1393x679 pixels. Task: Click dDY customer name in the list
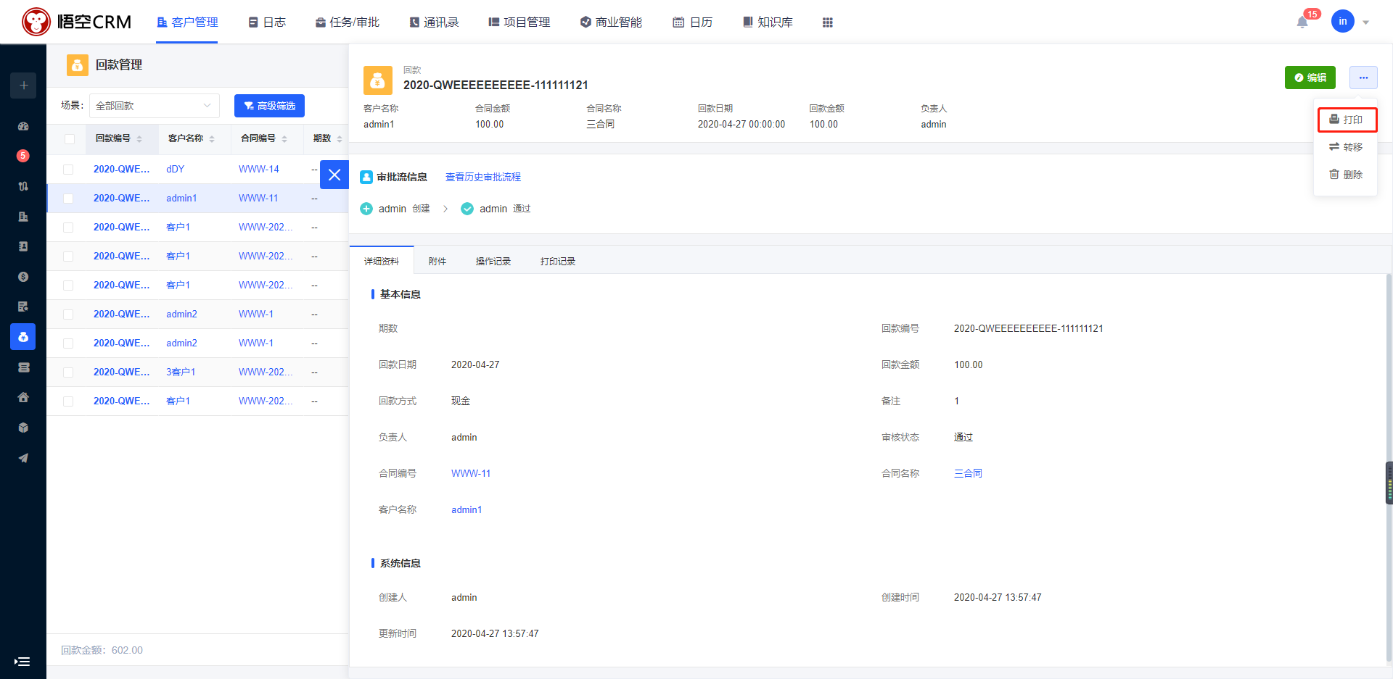tap(176, 169)
